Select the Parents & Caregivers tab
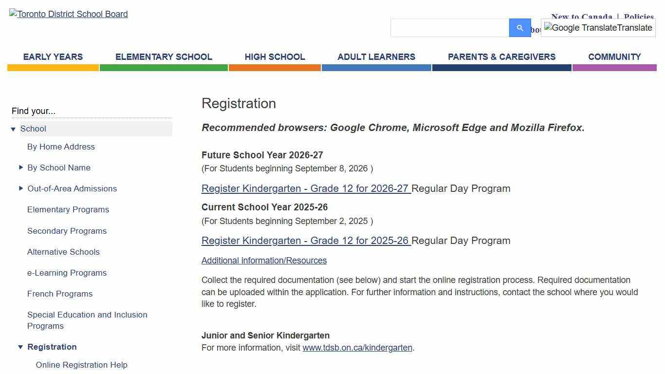Screen dimensions: 665x374 tap(502, 57)
